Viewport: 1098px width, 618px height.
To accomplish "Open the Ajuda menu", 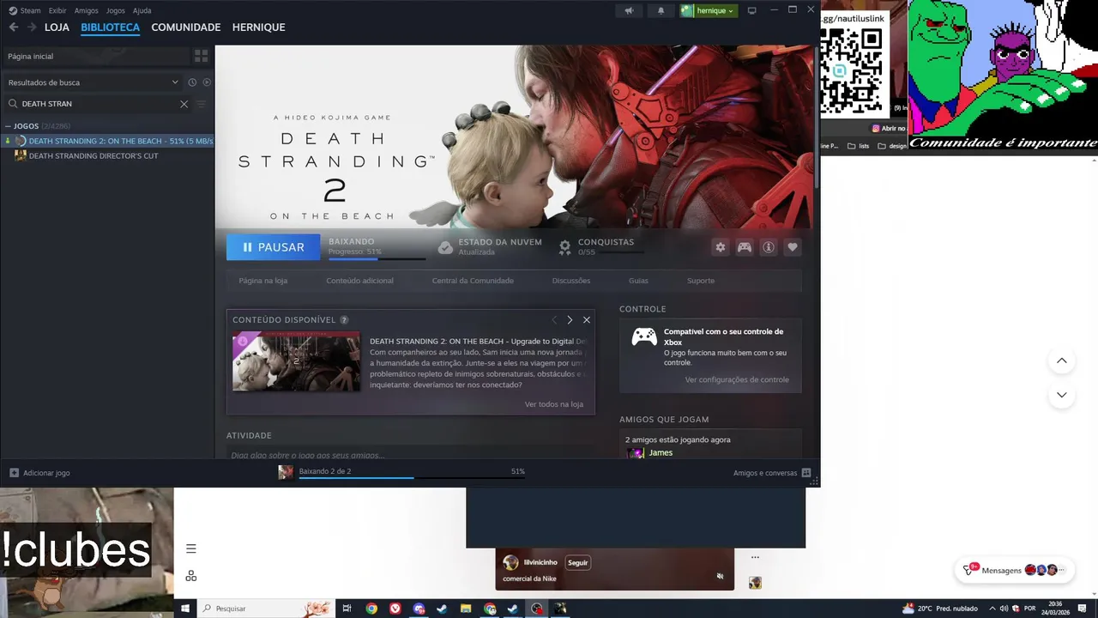I will (142, 10).
